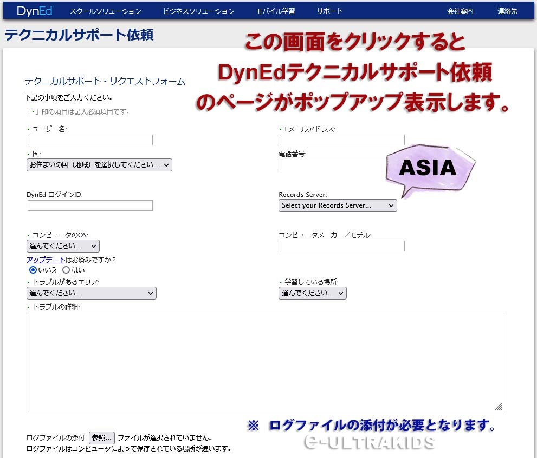Screen dimensions: 537x458
Task: Open the コンピュータのOS dropdown
Action: coord(63,246)
